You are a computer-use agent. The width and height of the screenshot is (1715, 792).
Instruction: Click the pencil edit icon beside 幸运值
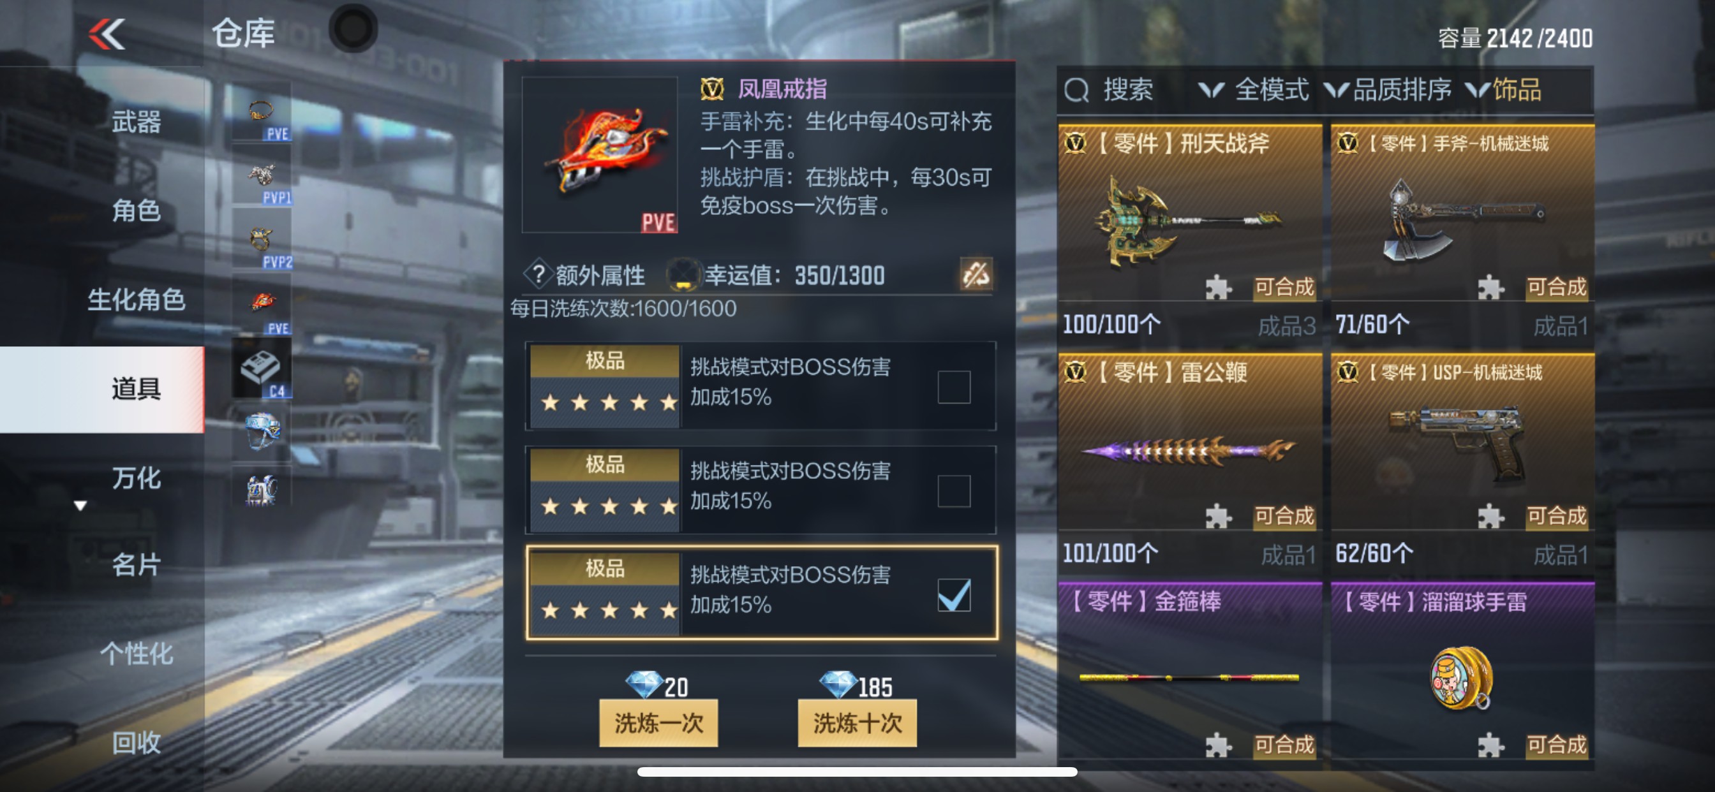pyautogui.click(x=976, y=274)
